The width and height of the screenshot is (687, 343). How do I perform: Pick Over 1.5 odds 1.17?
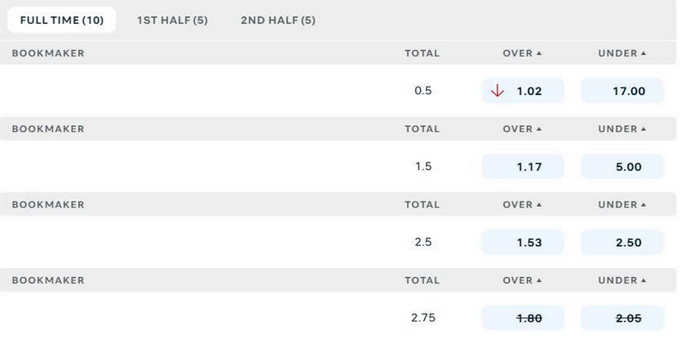[523, 166]
